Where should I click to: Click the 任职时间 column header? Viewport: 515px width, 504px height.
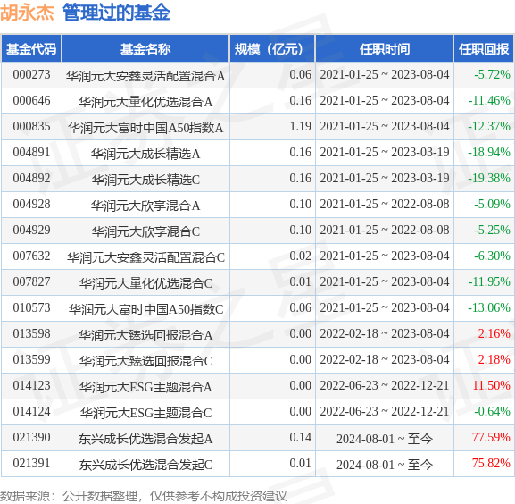click(385, 48)
